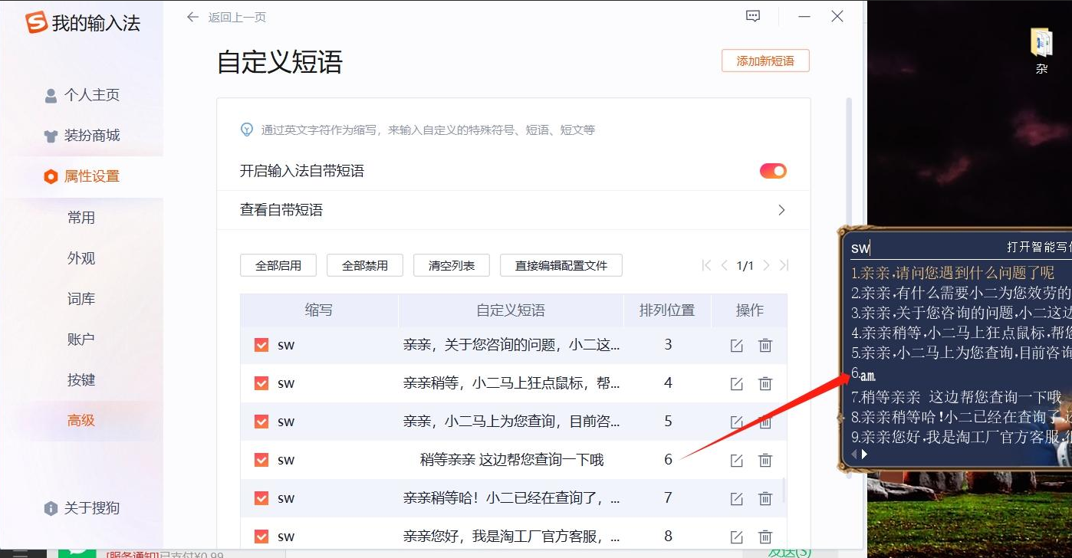The height and width of the screenshot is (558, 1072).
Task: Click 直接编辑配置文件 button
Action: (x=561, y=264)
